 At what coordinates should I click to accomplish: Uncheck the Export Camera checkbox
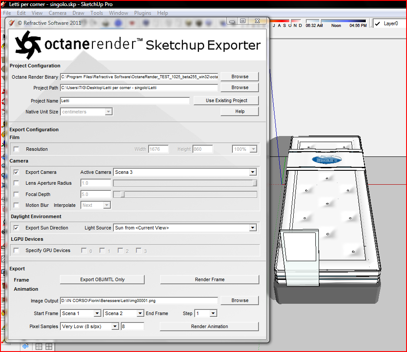click(x=17, y=172)
